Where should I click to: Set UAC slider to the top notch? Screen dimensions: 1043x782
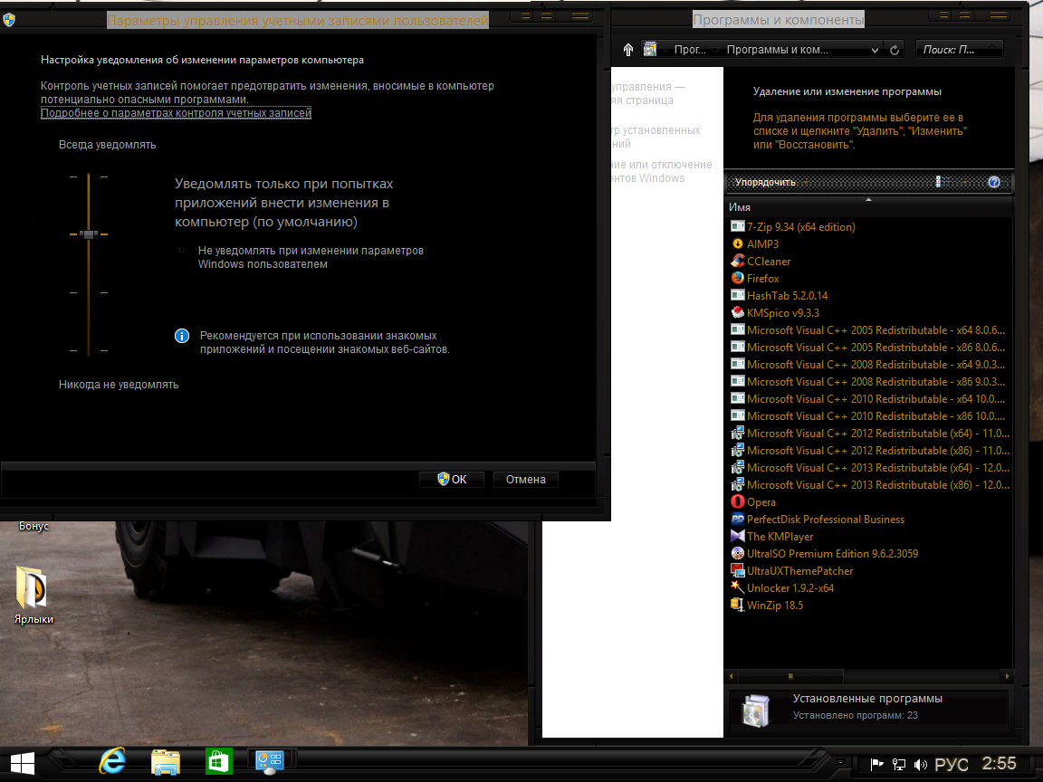click(89, 176)
